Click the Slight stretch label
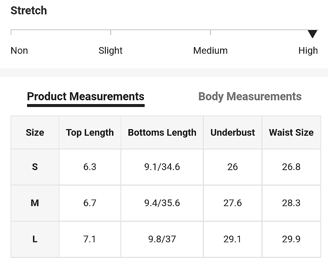The width and height of the screenshot is (328, 259). tap(110, 50)
